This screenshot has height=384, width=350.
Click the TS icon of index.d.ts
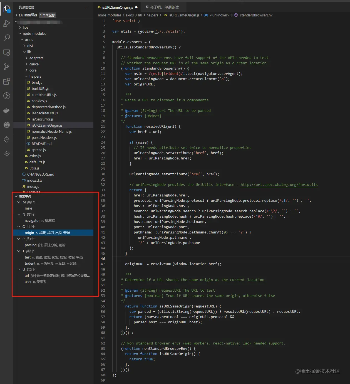(24, 180)
